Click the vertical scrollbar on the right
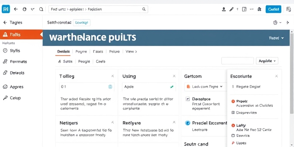 tap(292, 73)
